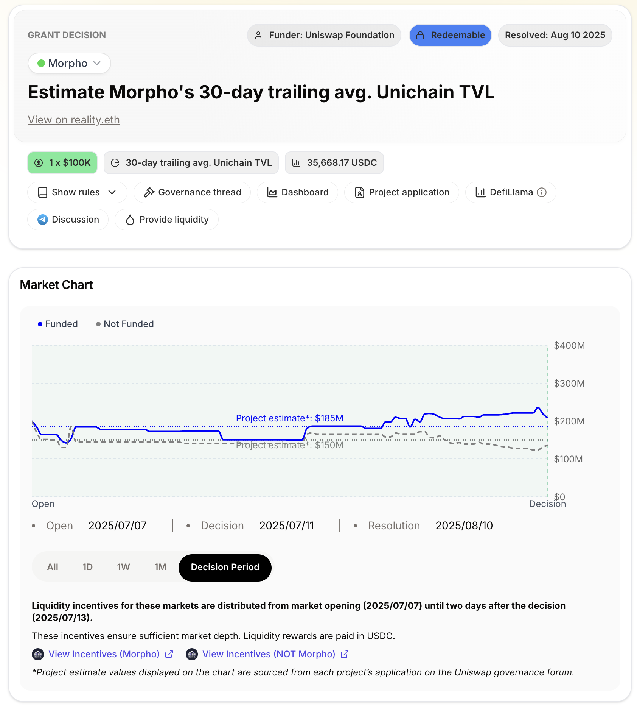The height and width of the screenshot is (708, 637).
Task: Click the 35,668.17 USDC volume chip
Action: point(334,163)
